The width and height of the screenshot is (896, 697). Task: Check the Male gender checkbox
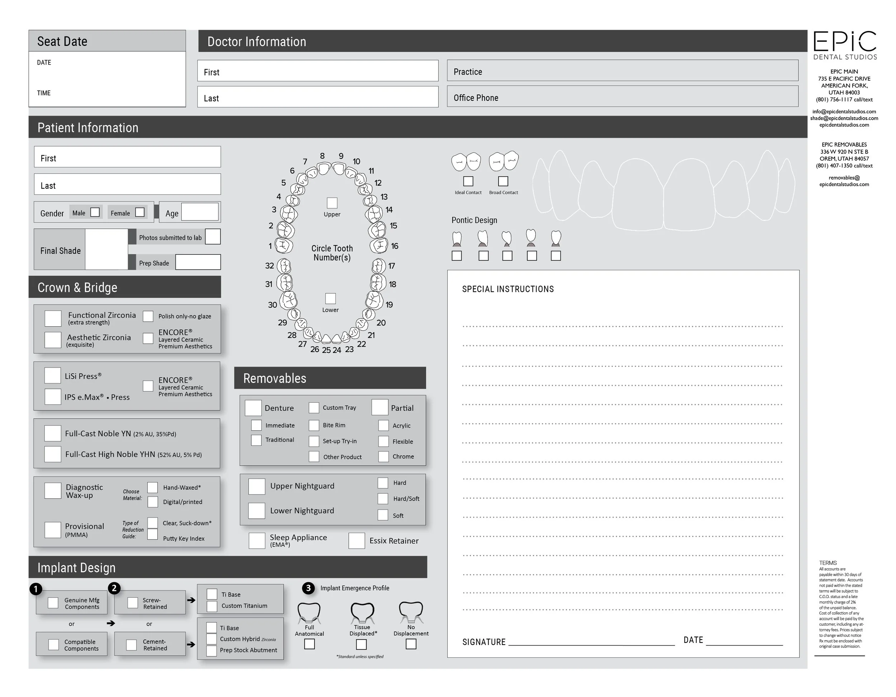tap(95, 212)
